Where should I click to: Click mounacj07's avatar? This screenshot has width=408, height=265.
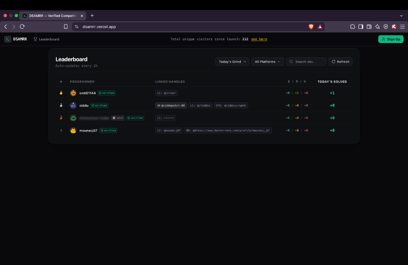(73, 130)
